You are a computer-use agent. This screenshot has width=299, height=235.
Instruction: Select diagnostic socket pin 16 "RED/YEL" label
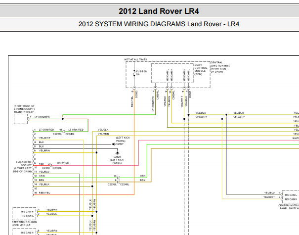44,192
